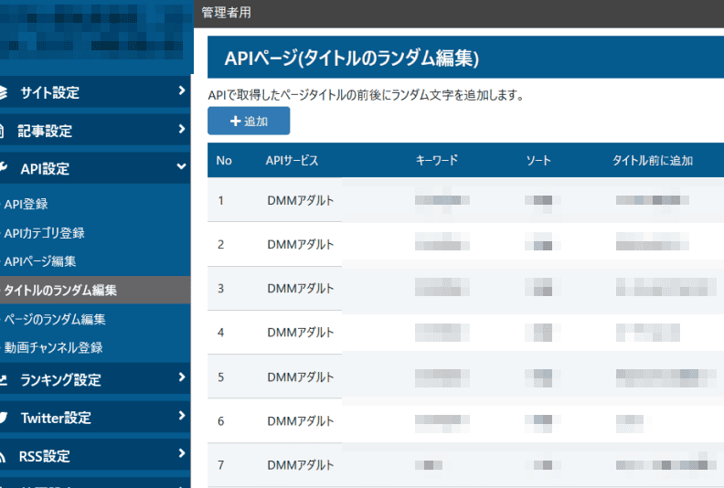Click the RSS feed icon in sidebar
The height and width of the screenshot is (488, 724).
tap(4, 456)
